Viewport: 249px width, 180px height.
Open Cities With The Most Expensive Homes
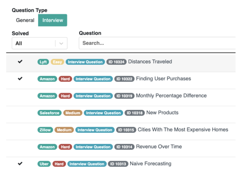[x=183, y=130]
